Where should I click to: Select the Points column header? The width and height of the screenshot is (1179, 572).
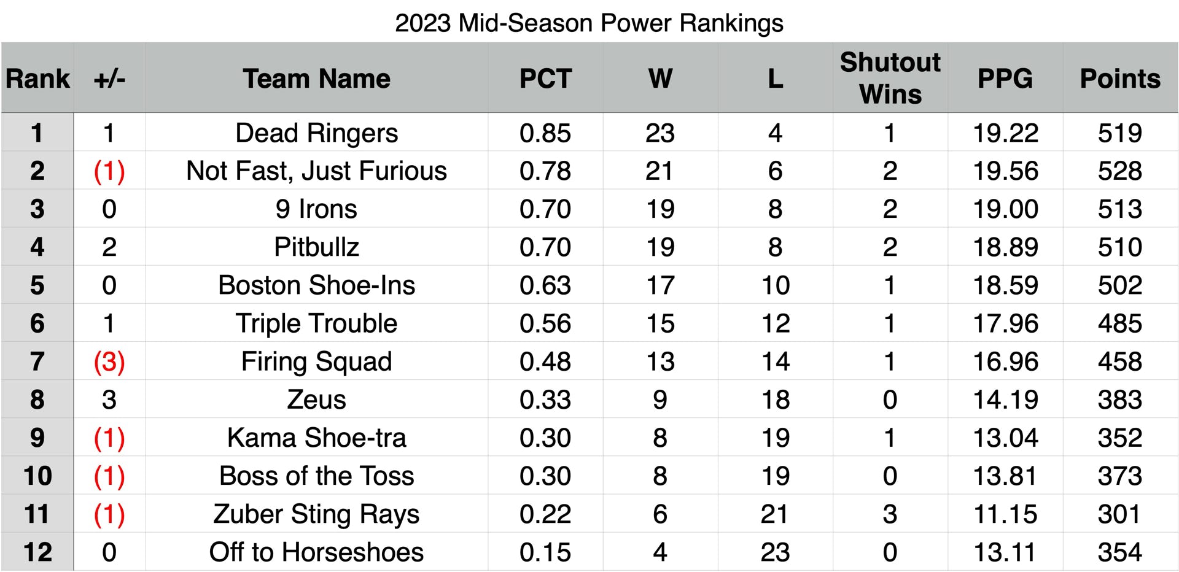coord(1120,78)
